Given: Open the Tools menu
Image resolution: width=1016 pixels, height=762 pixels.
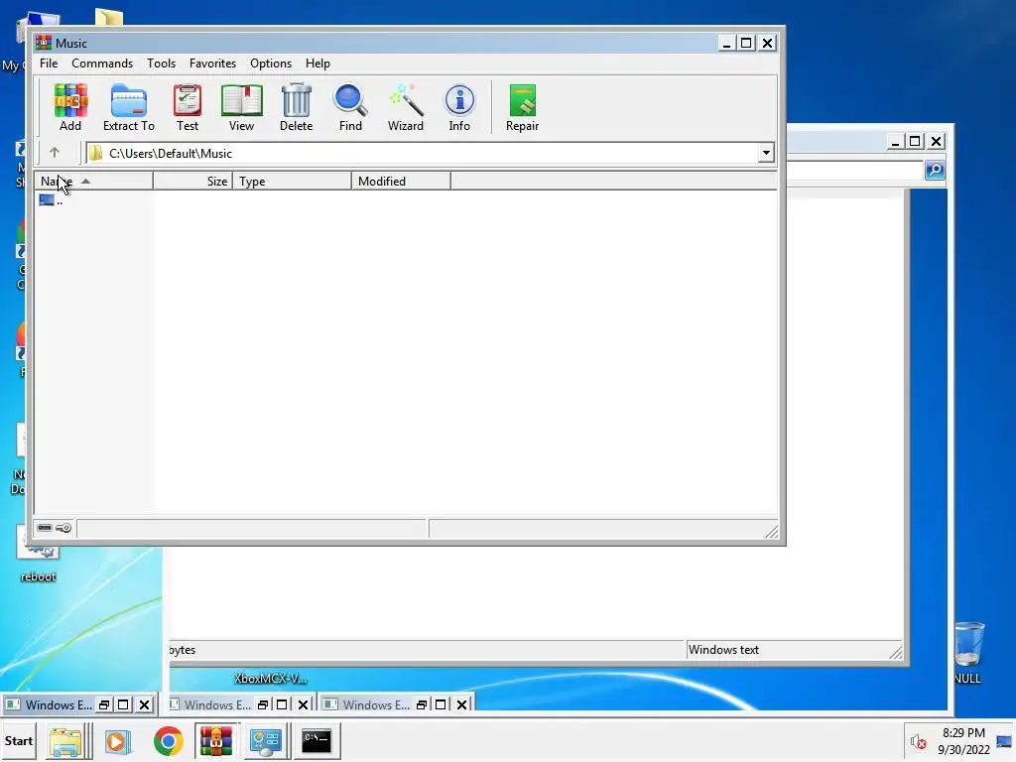Looking at the screenshot, I should pyautogui.click(x=162, y=63).
